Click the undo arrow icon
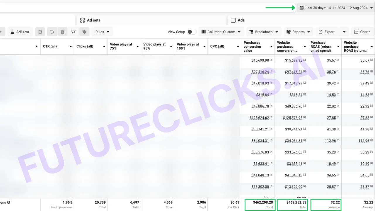The height and width of the screenshot is (211, 375). (x=52, y=32)
